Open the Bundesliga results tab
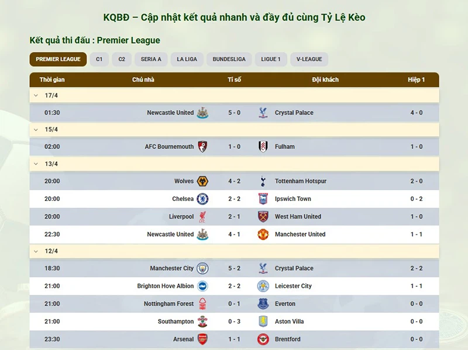This screenshot has width=468, height=350. tap(229, 59)
